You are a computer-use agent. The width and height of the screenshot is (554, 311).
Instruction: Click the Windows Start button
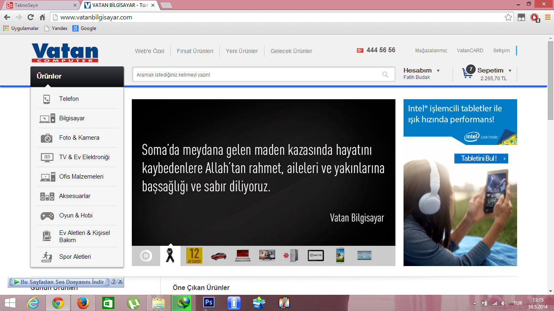[10, 303]
